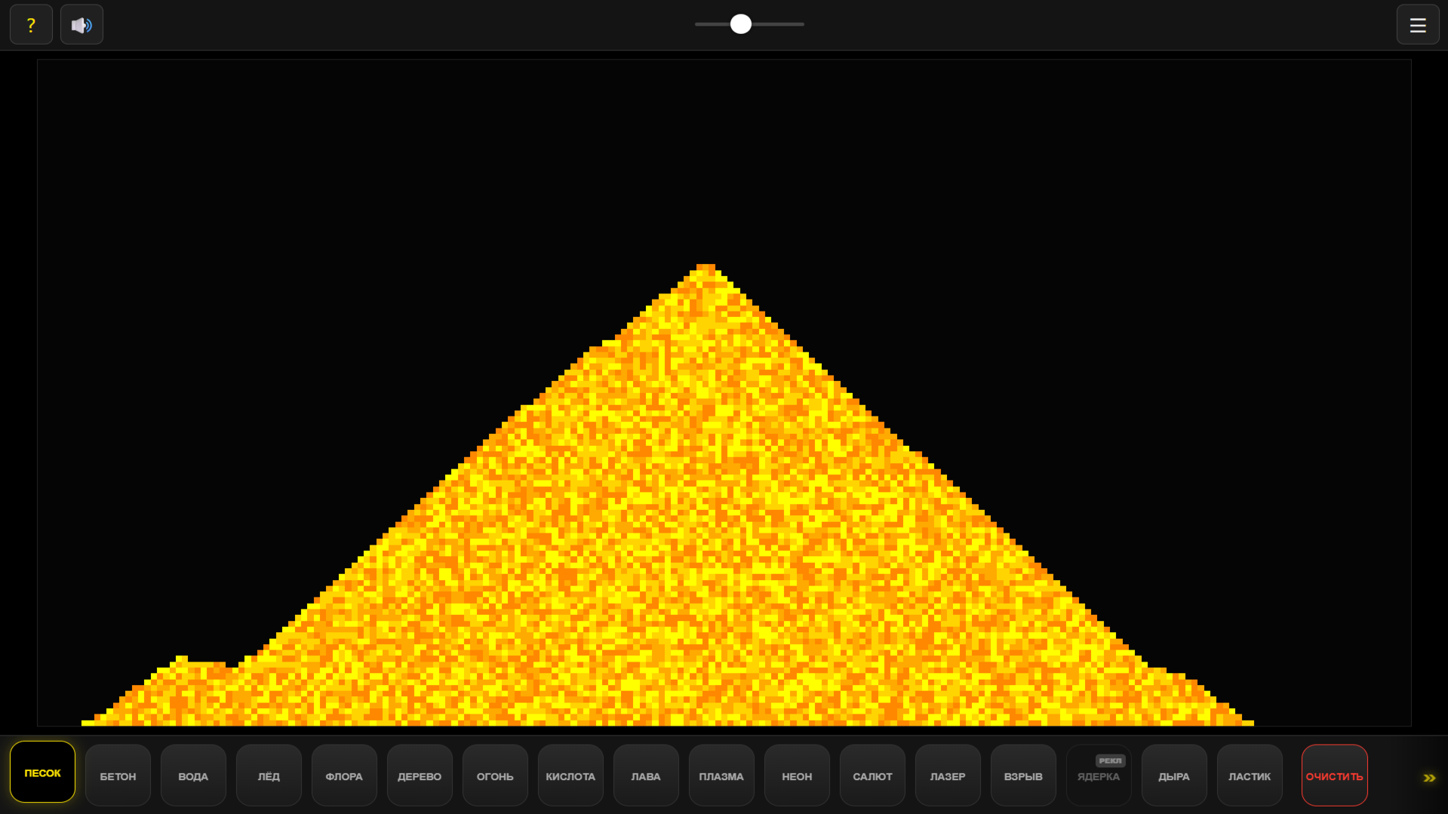Click the ЯДЕРКА (nuke) button
Viewport: 1448px width, 814px height.
(x=1098, y=775)
